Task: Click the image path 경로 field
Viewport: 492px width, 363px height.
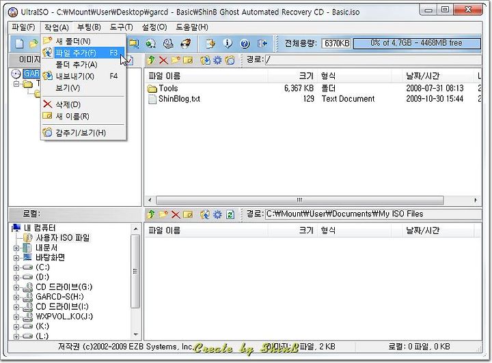Action: pyautogui.click(x=373, y=60)
